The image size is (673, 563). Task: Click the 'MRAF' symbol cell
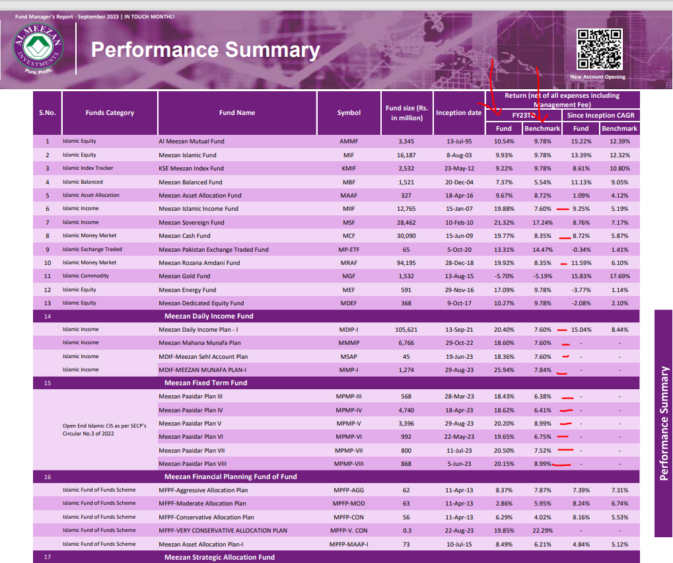349,263
